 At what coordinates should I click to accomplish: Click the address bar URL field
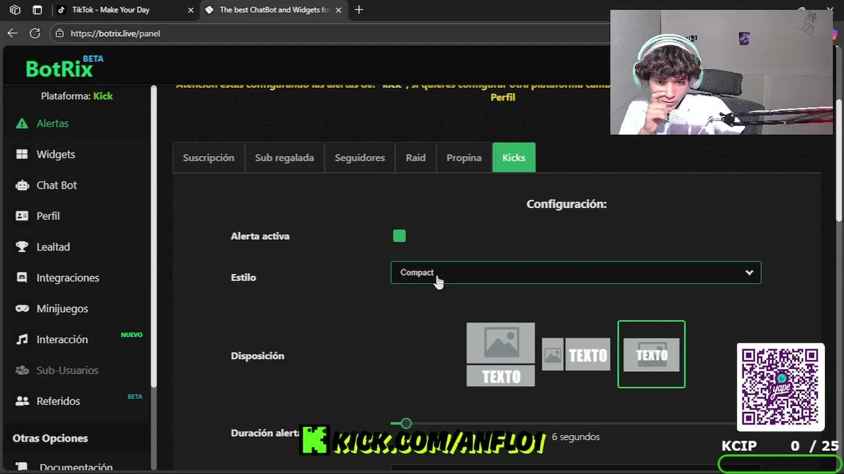click(330, 33)
